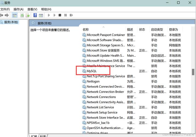Sort services by the 启动类型 column header
The image size is (196, 137).
coord(157,30)
